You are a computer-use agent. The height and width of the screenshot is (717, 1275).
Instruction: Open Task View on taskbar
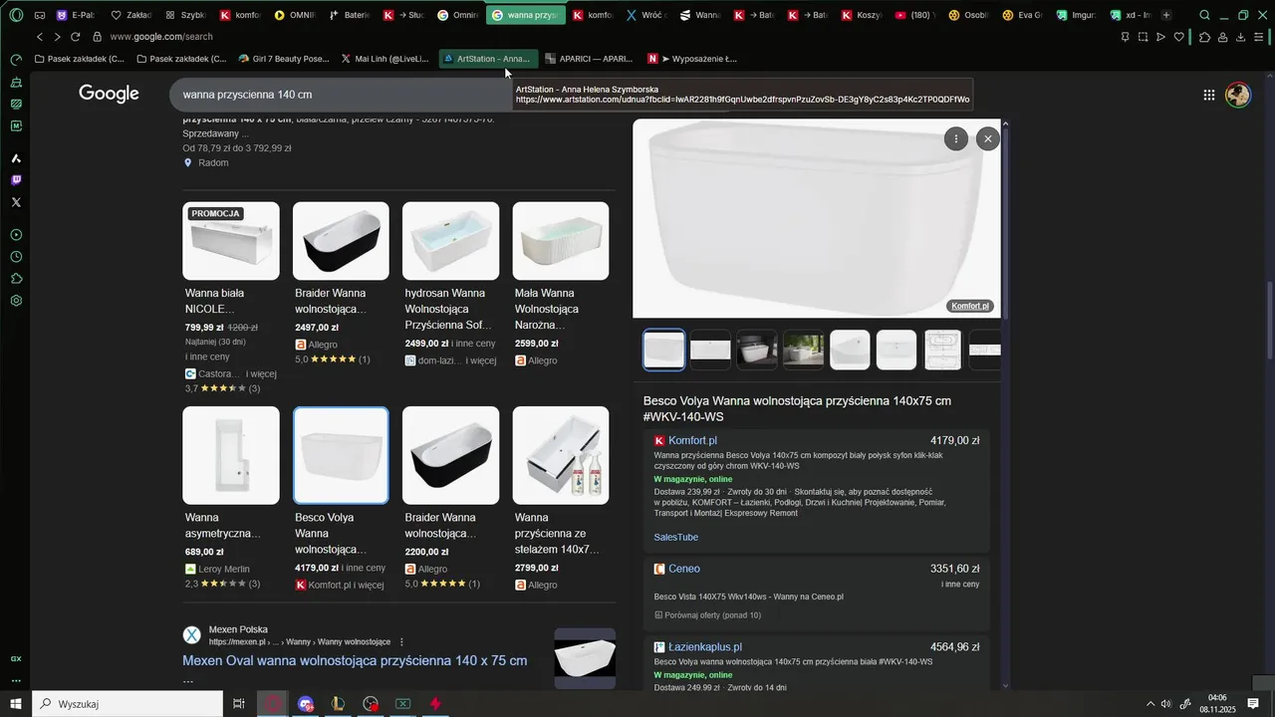[x=239, y=704]
